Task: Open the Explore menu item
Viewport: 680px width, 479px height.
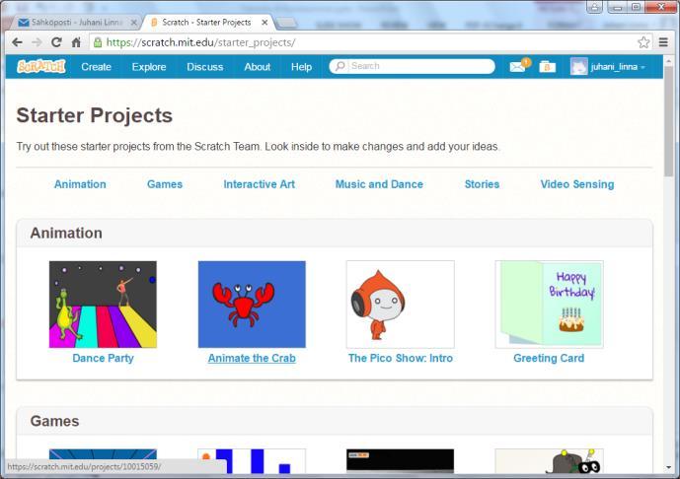Action: (x=149, y=67)
